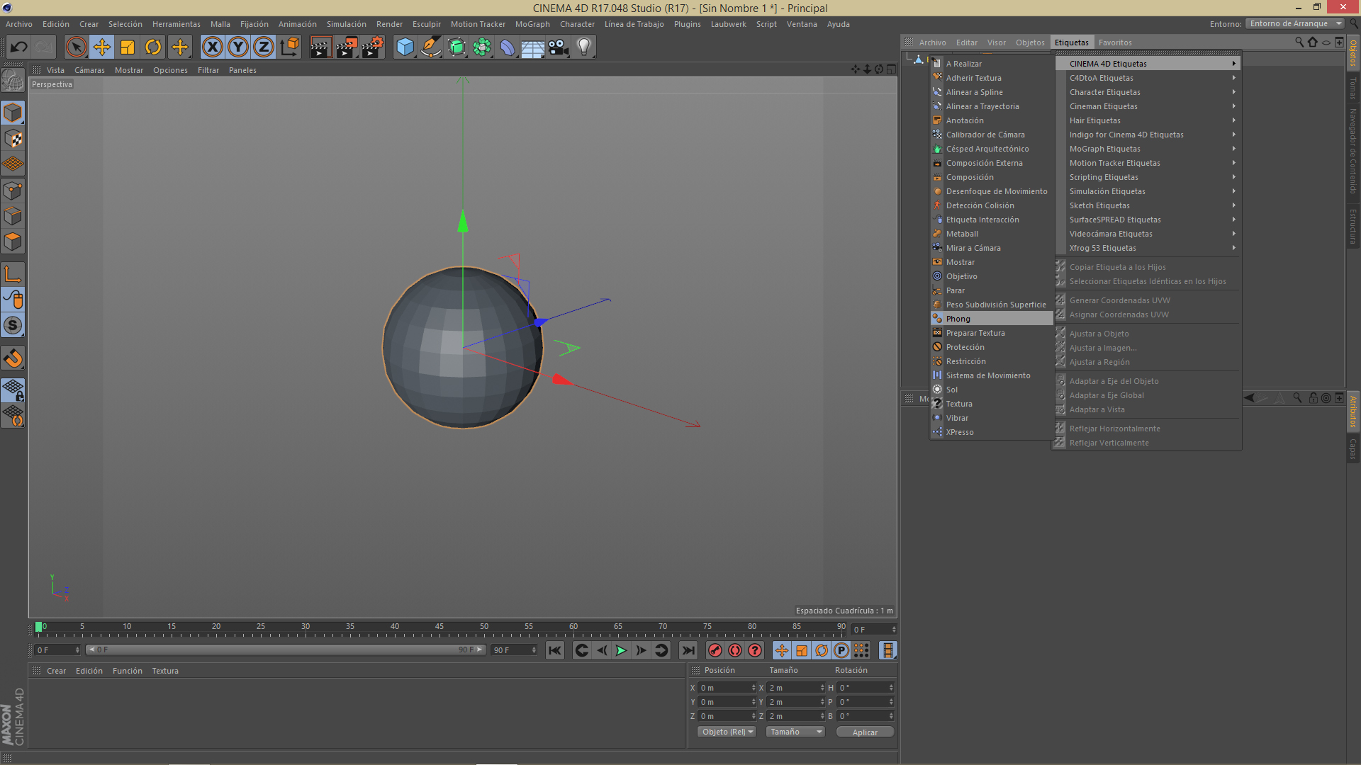Open the Atributos side tab

click(x=1353, y=412)
